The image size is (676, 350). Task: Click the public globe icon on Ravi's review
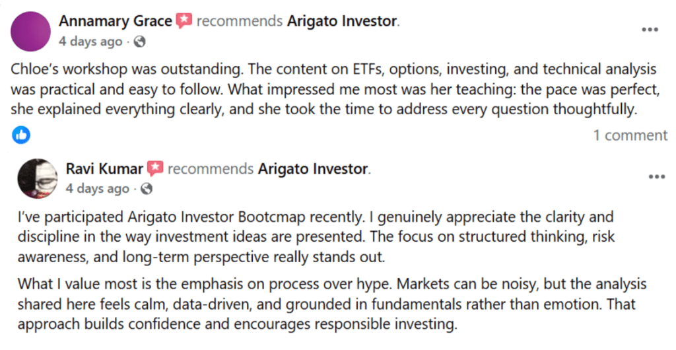[147, 189]
